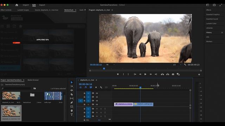
Task: Toggle insert sequences as nests button
Action: coord(81,87)
